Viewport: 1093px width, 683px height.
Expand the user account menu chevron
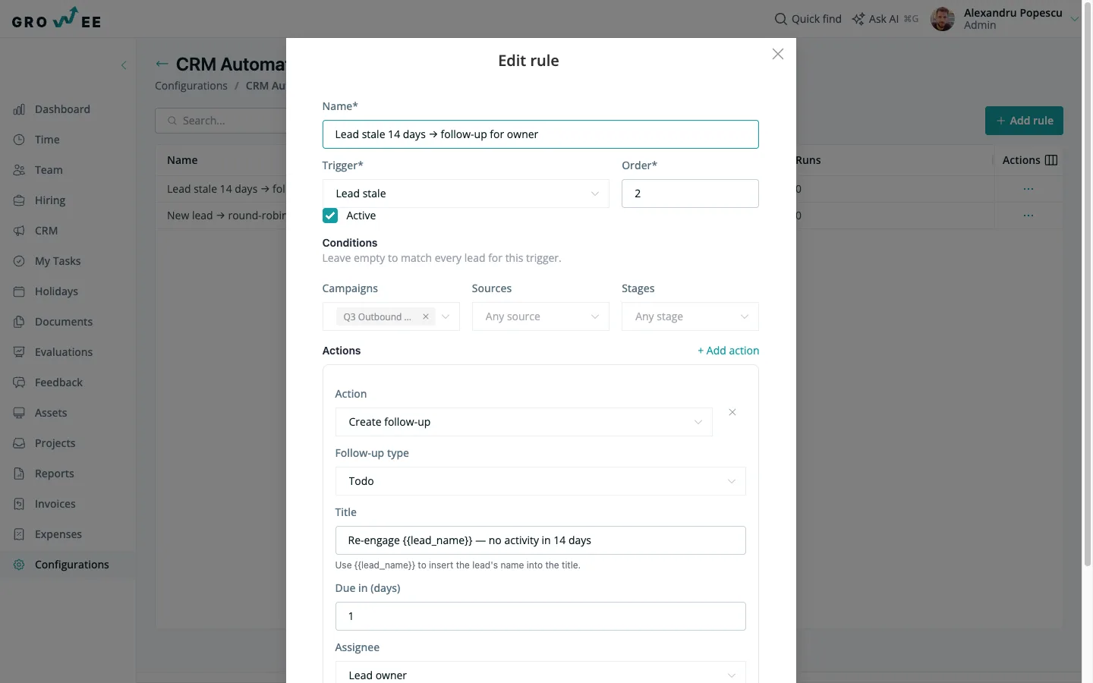point(1074,19)
